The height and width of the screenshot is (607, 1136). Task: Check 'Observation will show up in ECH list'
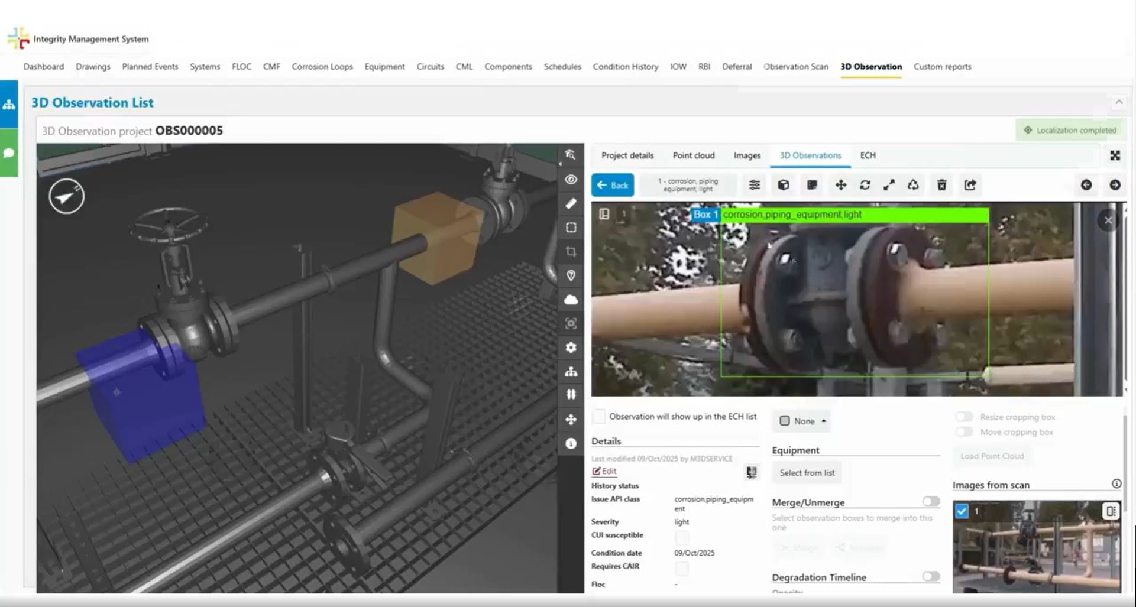pos(599,417)
